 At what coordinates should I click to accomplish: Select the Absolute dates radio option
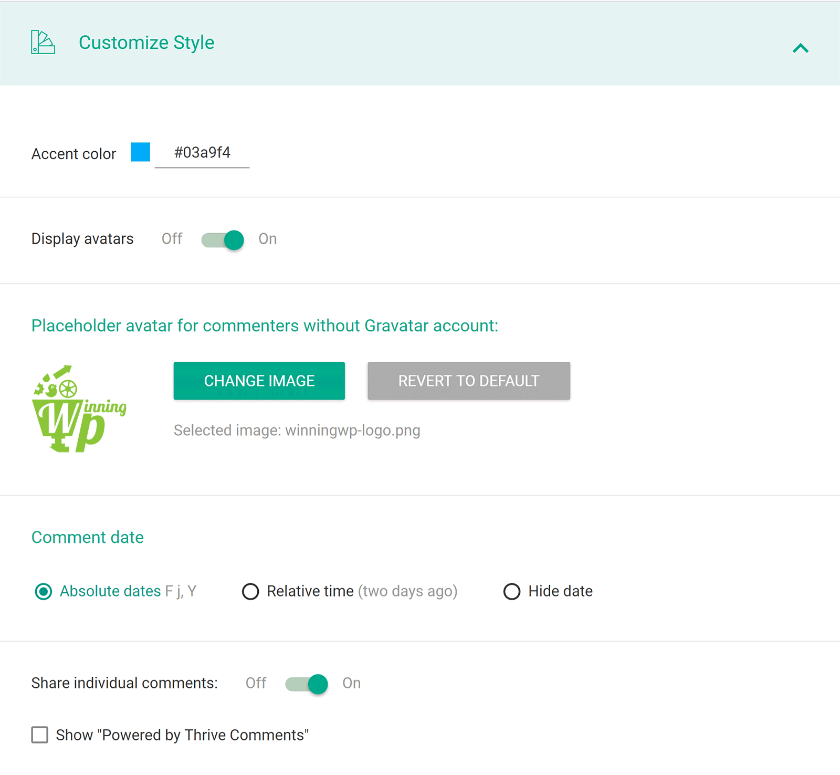click(43, 592)
